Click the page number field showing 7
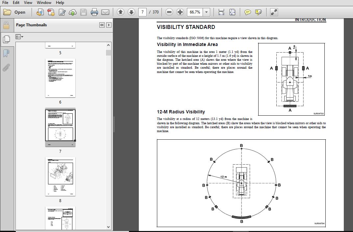The image size is (353, 232). pyautogui.click(x=142, y=12)
